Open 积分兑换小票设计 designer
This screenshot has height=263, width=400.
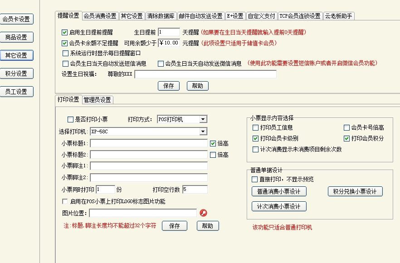click(x=355, y=191)
